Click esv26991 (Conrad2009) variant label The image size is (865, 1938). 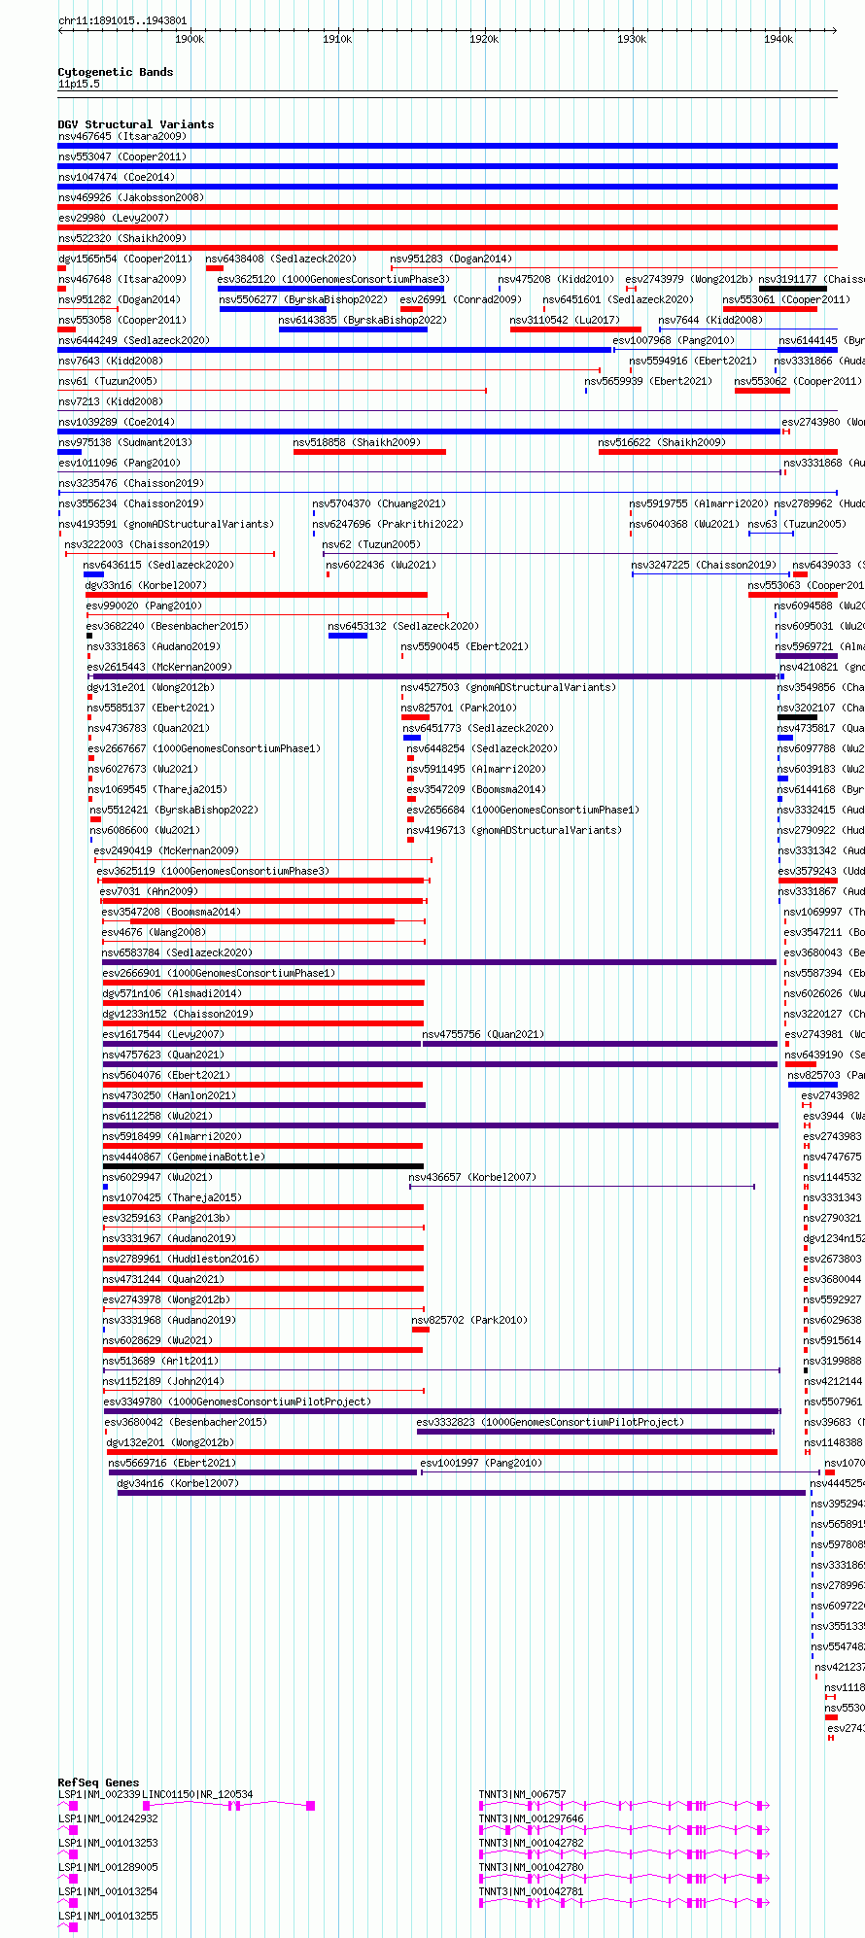(461, 299)
